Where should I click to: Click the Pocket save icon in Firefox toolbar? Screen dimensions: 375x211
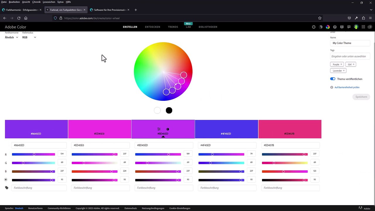click(349, 18)
